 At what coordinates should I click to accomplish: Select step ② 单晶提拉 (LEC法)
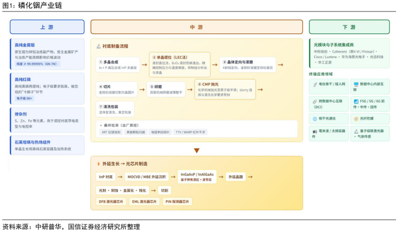click(x=179, y=65)
